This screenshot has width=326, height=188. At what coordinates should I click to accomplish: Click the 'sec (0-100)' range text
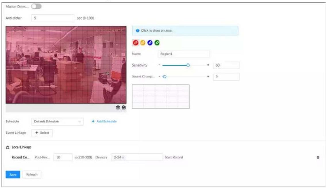click(x=86, y=18)
